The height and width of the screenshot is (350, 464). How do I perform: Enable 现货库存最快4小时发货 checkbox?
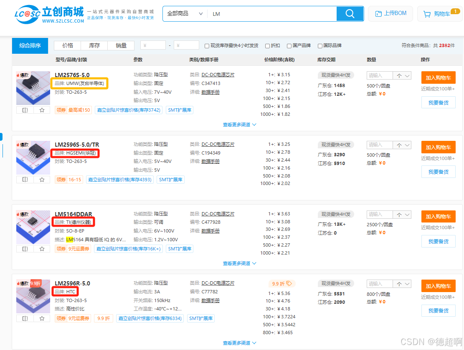click(207, 46)
